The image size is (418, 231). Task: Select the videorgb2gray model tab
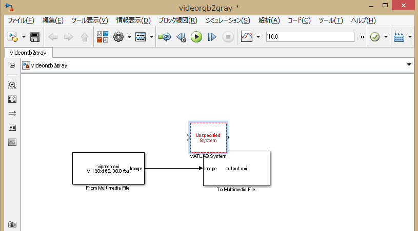click(x=28, y=52)
